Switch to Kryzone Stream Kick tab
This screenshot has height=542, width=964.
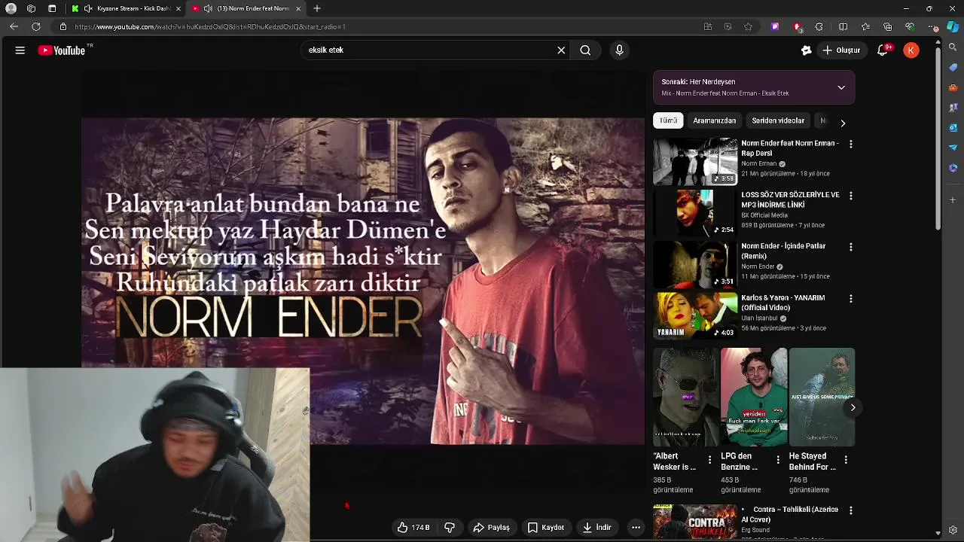(x=127, y=8)
